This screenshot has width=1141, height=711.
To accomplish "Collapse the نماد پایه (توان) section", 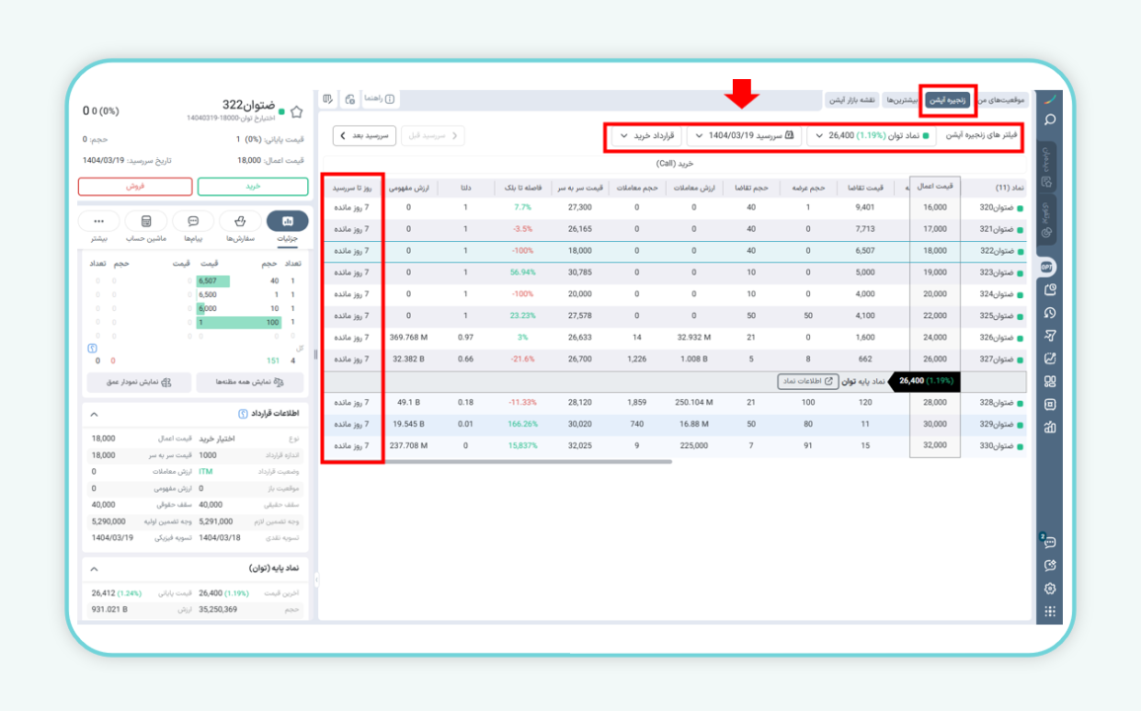I will (94, 569).
